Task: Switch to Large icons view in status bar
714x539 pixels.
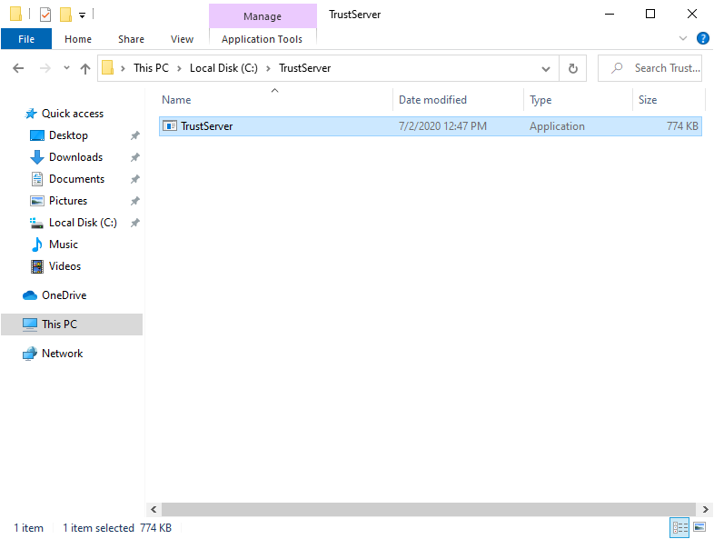Action: [699, 527]
